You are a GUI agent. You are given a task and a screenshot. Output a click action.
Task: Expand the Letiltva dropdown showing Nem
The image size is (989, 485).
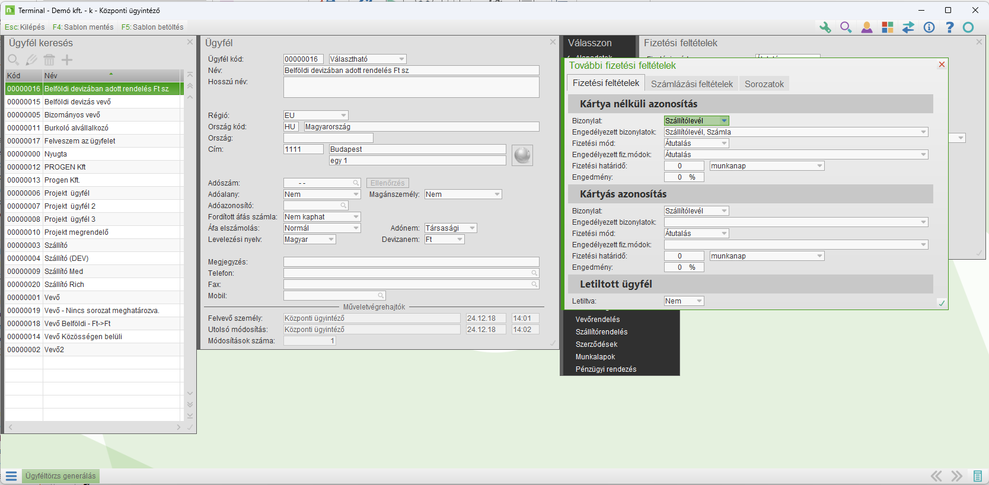click(699, 301)
